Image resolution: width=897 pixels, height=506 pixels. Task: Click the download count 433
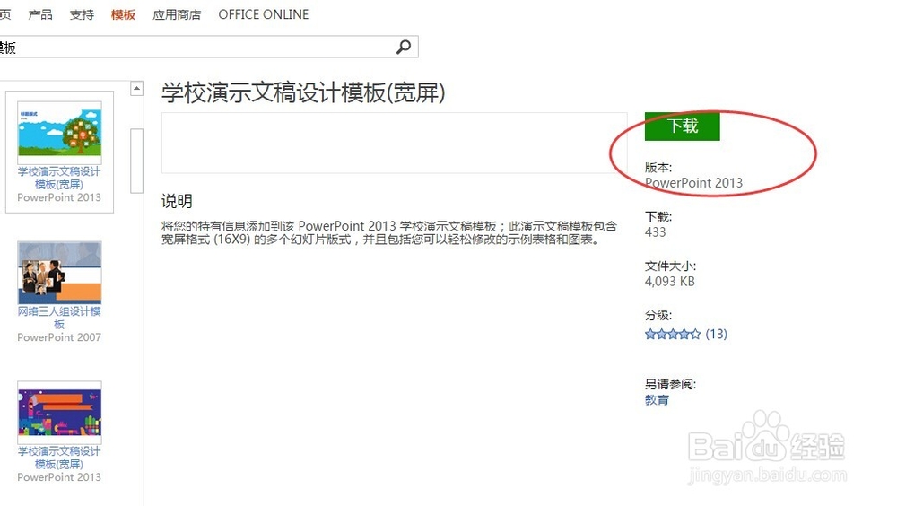tap(655, 231)
